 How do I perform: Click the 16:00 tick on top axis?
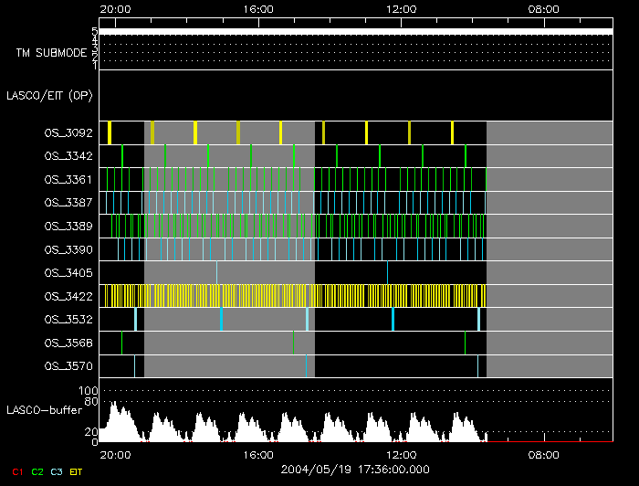point(259,8)
